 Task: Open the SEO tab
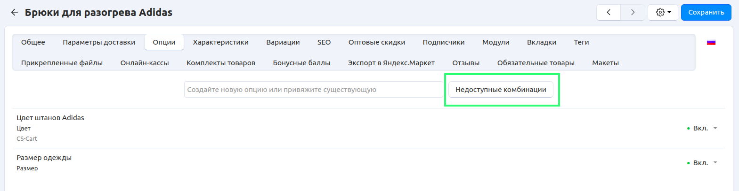[324, 42]
